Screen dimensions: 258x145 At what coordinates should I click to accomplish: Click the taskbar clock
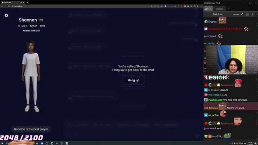pyautogui.click(x=250, y=143)
